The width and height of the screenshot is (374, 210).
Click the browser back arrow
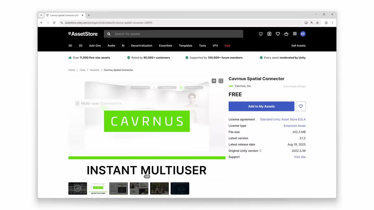(x=42, y=23)
